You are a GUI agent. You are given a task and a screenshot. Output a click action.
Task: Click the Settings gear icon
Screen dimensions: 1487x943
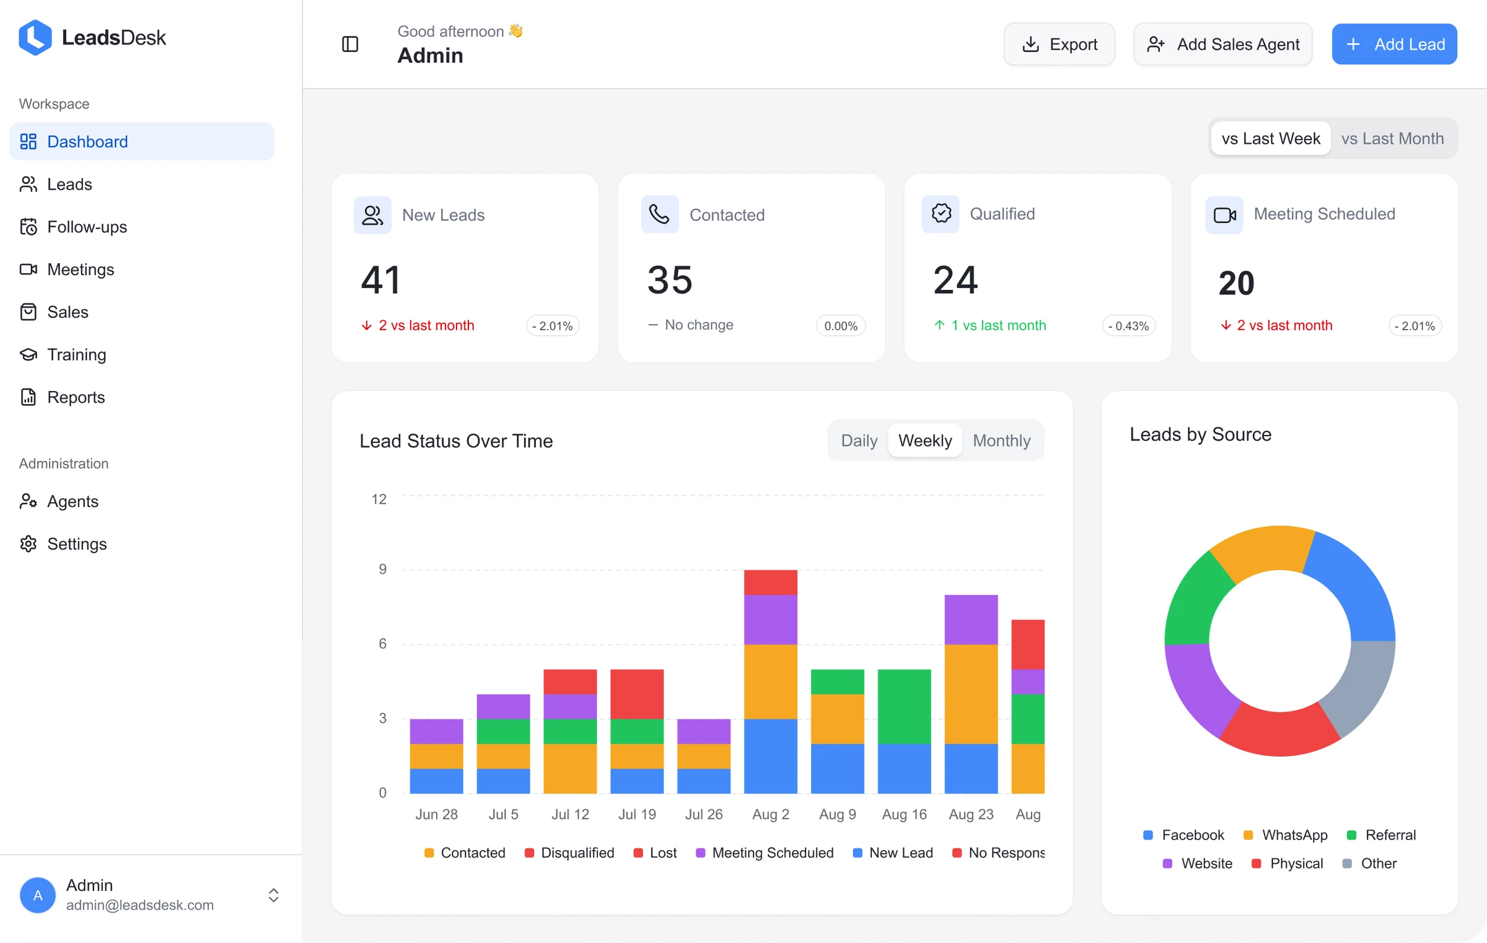29,544
